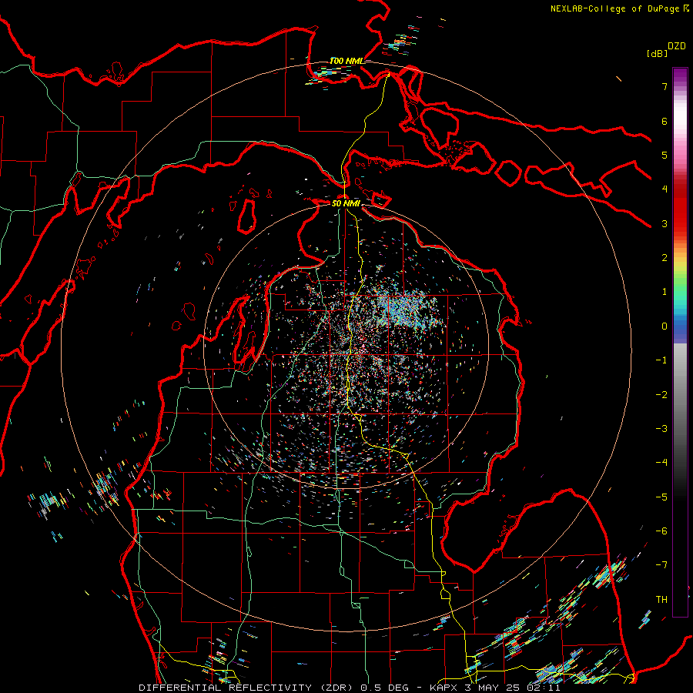This screenshot has width=693, height=693.
Task: Click the positive 2 scale value
Action: (x=665, y=258)
